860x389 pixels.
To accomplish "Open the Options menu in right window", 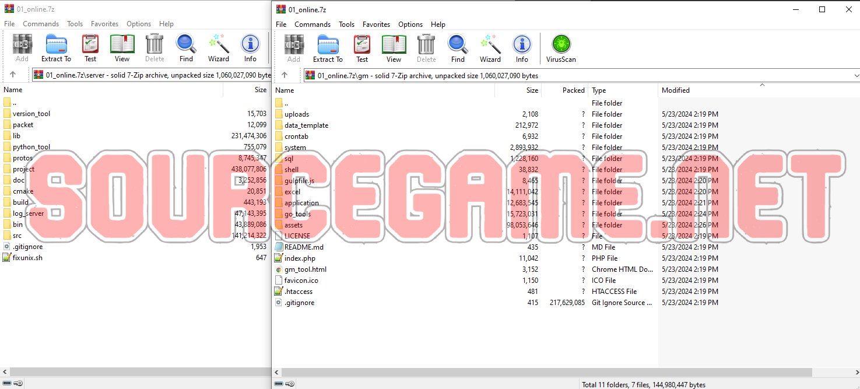I will [410, 24].
